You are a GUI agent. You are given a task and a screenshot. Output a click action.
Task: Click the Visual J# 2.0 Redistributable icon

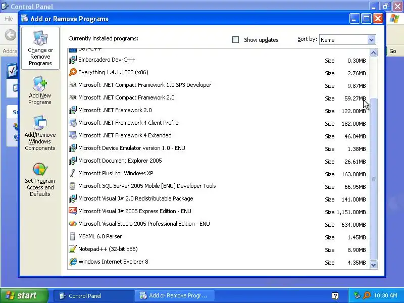coord(73,198)
